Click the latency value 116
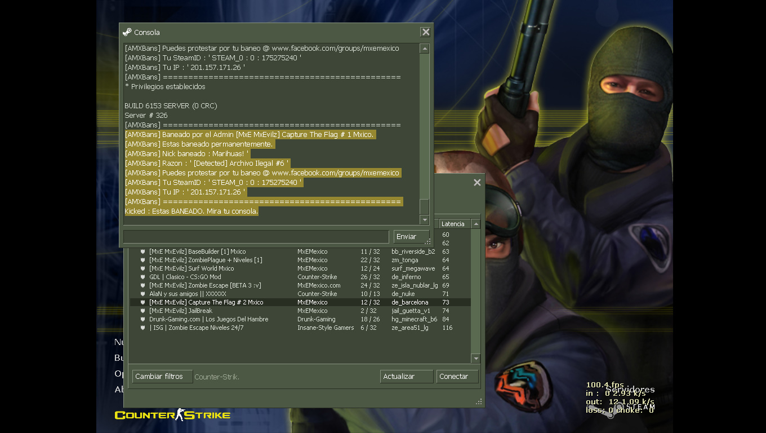766x433 pixels. [x=447, y=328]
